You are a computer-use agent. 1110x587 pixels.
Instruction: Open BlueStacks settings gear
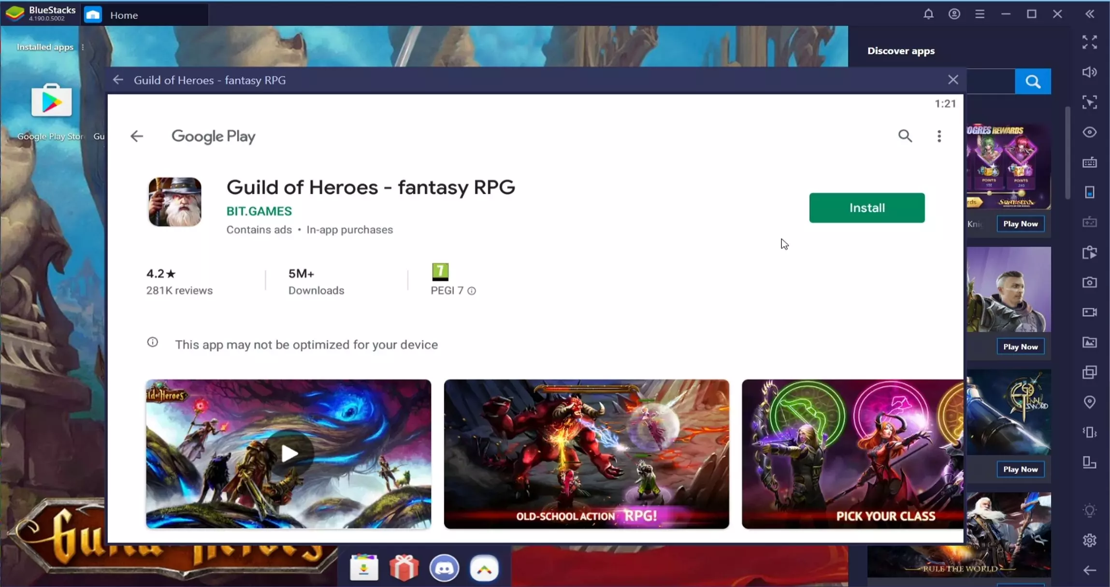point(1089,540)
